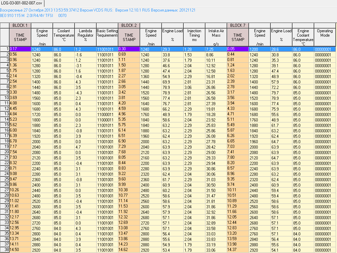
Task: Select the TIME STAMP column under BLOCK 2
Action: pos(129,37)
